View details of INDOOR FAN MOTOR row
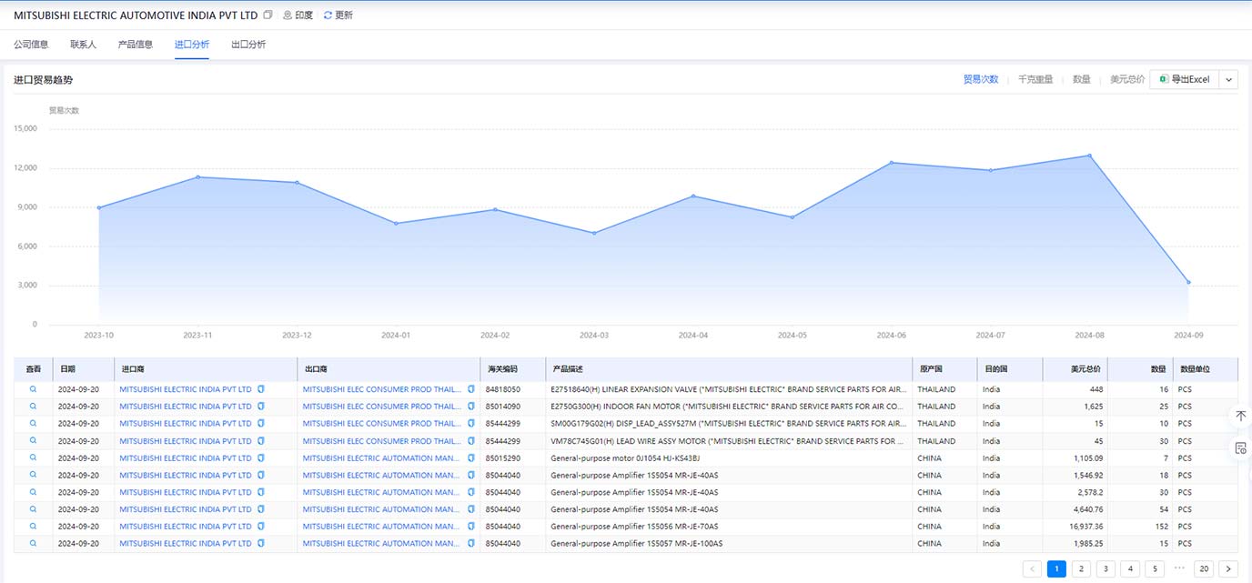The height and width of the screenshot is (583, 1252). click(33, 407)
